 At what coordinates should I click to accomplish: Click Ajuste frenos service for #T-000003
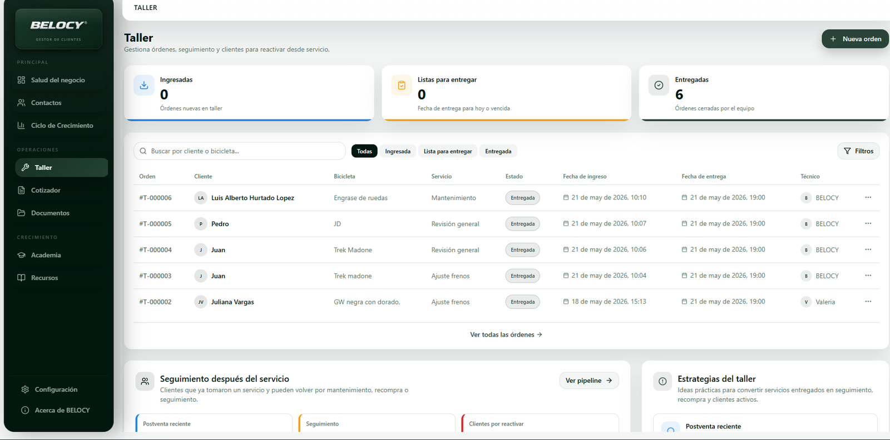(x=450, y=276)
